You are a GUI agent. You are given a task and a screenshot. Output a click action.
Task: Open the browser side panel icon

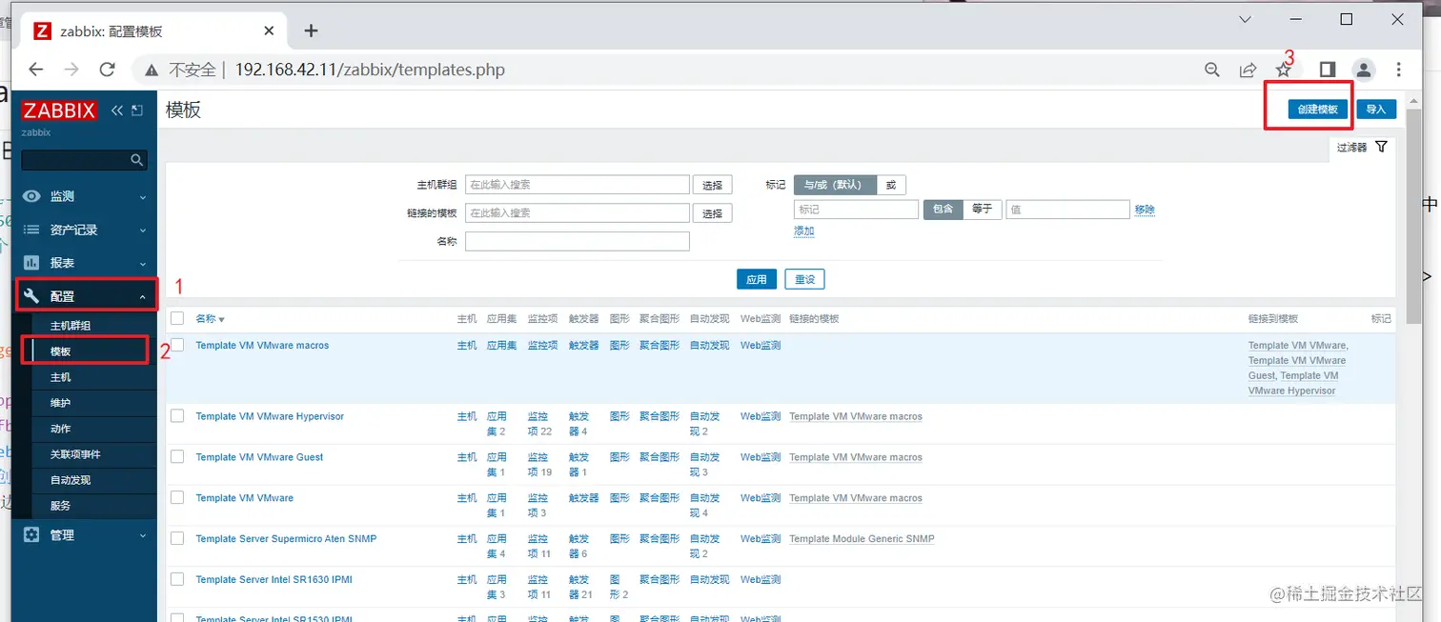[x=1328, y=70]
